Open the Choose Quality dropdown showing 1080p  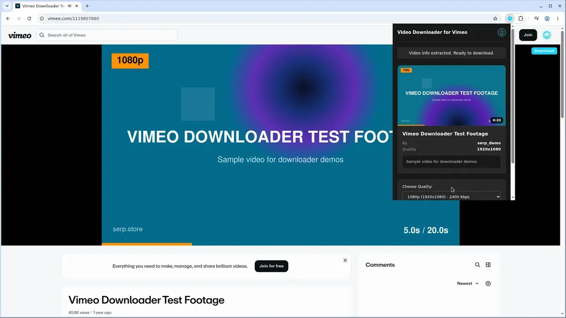(x=451, y=196)
